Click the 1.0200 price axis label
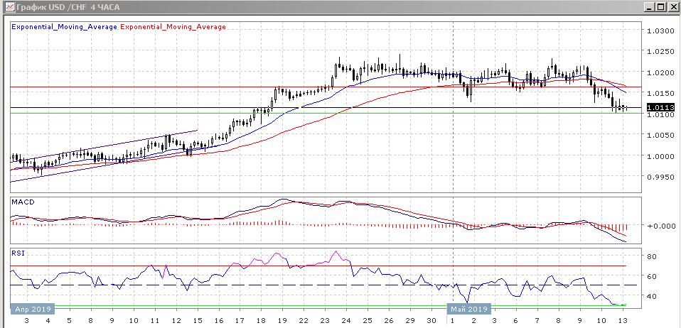 point(659,72)
